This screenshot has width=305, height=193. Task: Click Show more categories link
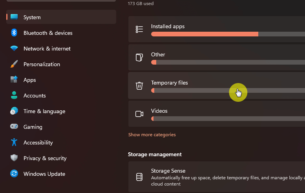point(152,135)
